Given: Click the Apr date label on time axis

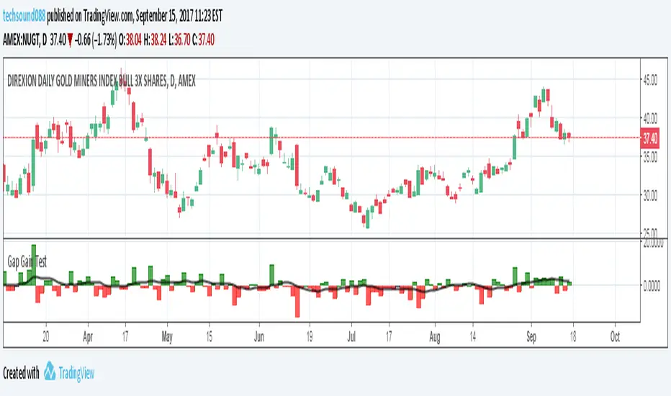Looking at the screenshot, I should (88, 337).
